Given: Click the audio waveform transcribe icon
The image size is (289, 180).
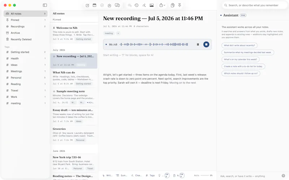Looking at the screenshot, I should [130, 5].
